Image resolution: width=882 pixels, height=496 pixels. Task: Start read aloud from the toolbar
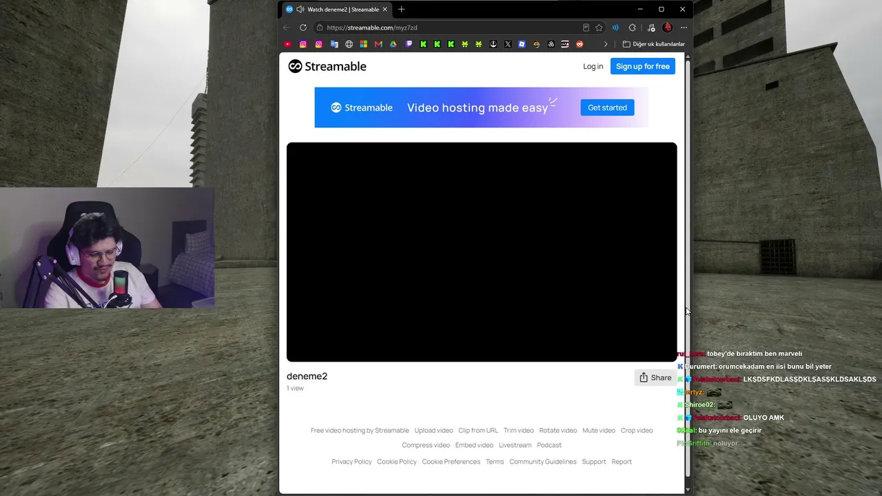click(x=615, y=28)
